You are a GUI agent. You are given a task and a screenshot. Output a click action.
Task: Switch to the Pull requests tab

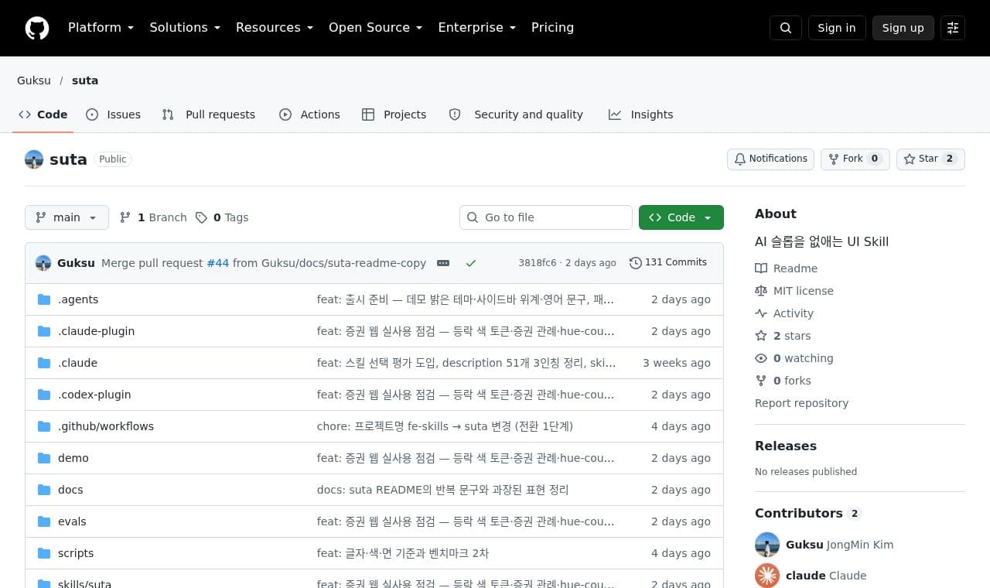208,115
